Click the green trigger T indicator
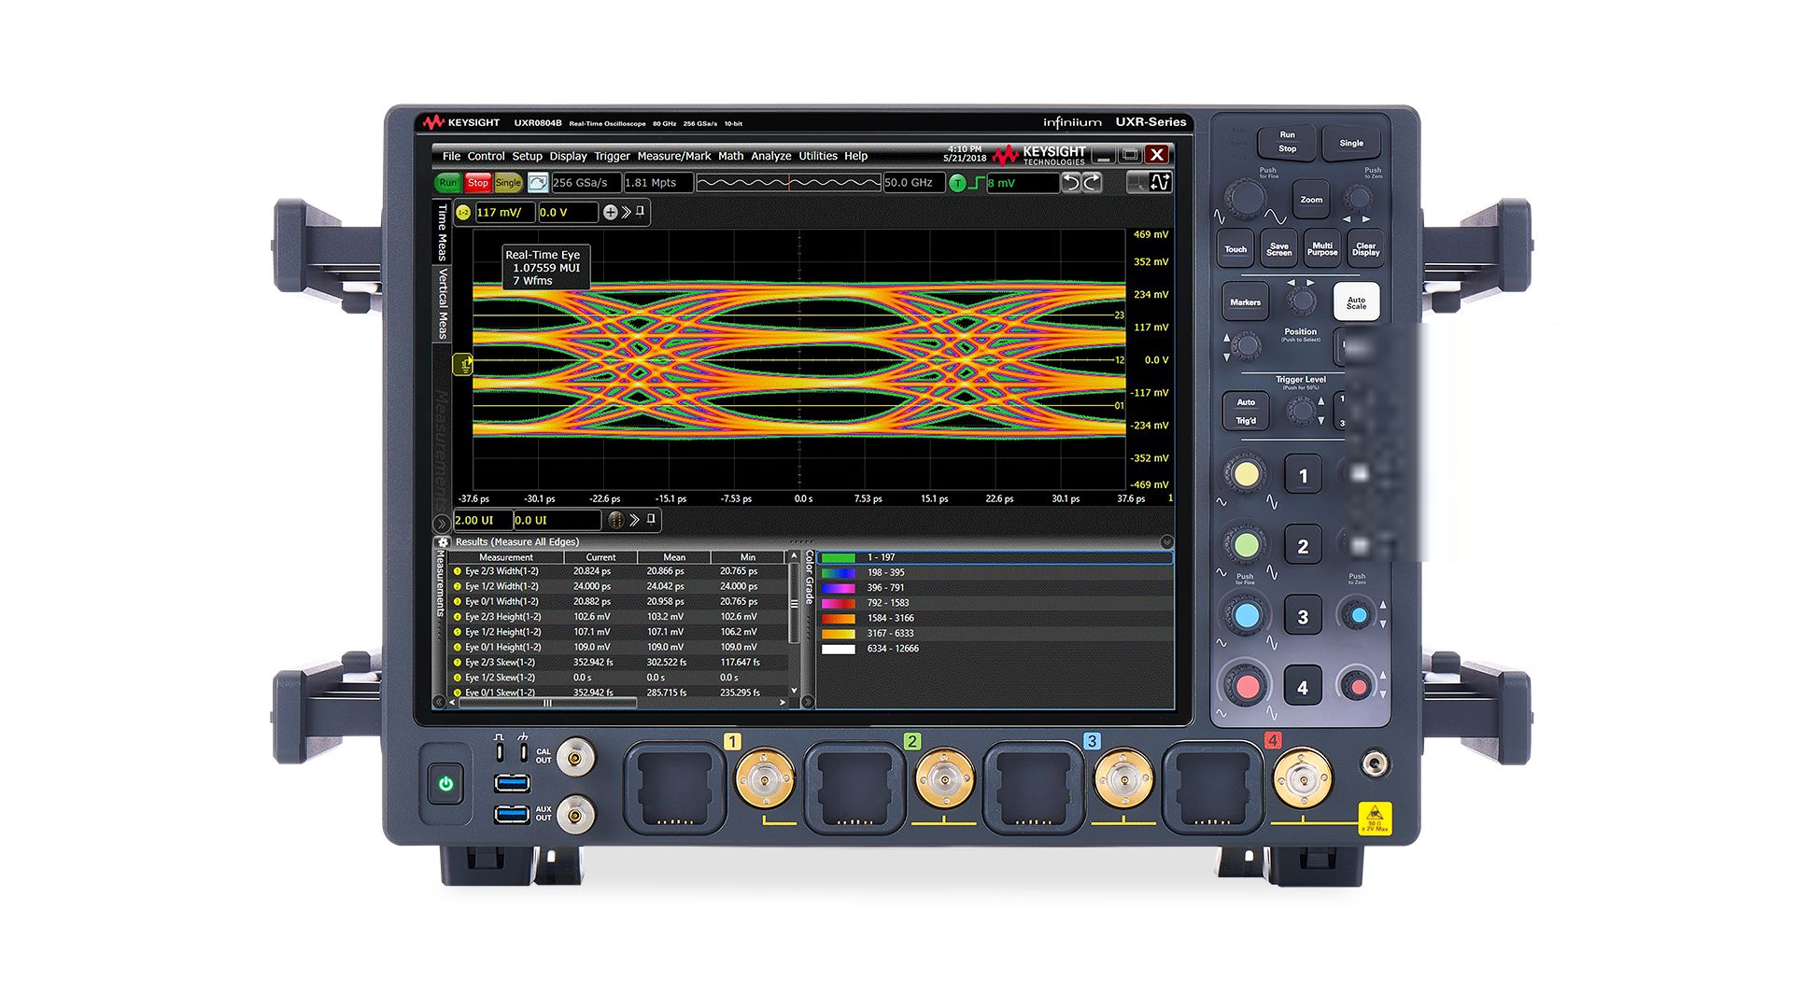 click(x=957, y=184)
